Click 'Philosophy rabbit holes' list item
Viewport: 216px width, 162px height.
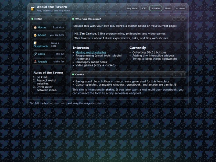click(x=91, y=62)
